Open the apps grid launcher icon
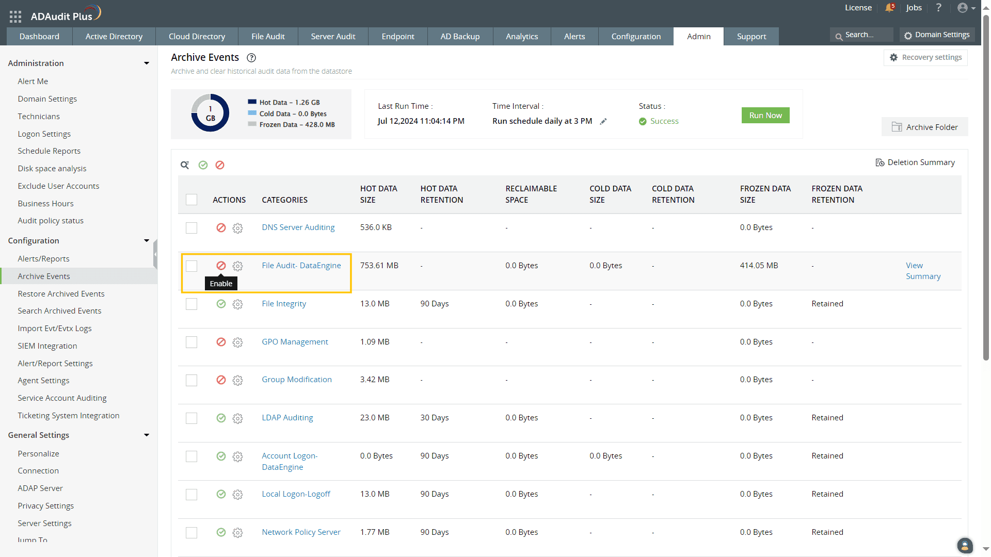The width and height of the screenshot is (991, 557). pos(15,17)
